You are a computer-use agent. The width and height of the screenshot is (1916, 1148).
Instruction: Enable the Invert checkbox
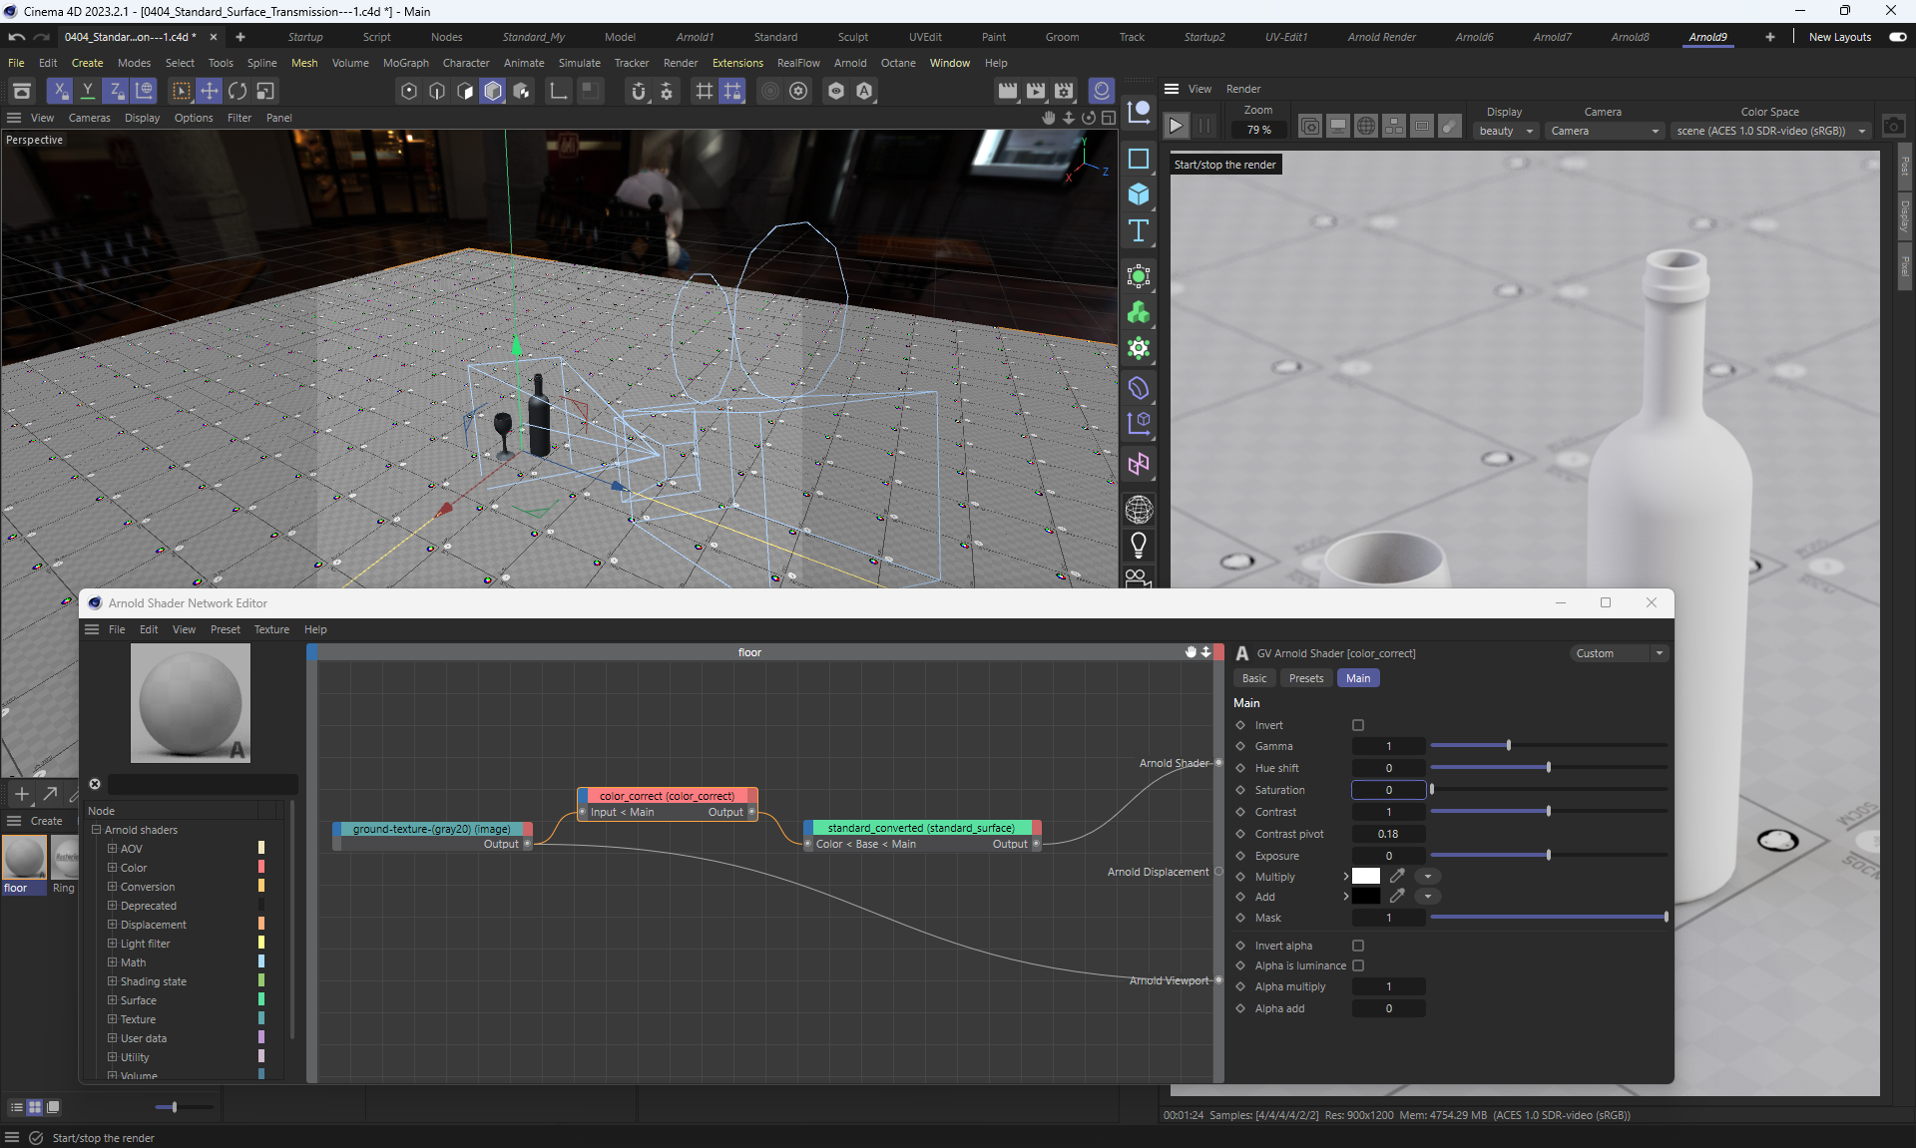point(1358,725)
